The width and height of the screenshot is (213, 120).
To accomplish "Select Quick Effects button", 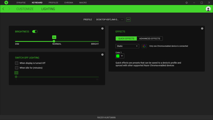I will click(126, 39).
